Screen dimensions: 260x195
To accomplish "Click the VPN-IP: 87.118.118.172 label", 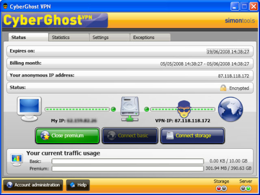I will [x=183, y=120].
